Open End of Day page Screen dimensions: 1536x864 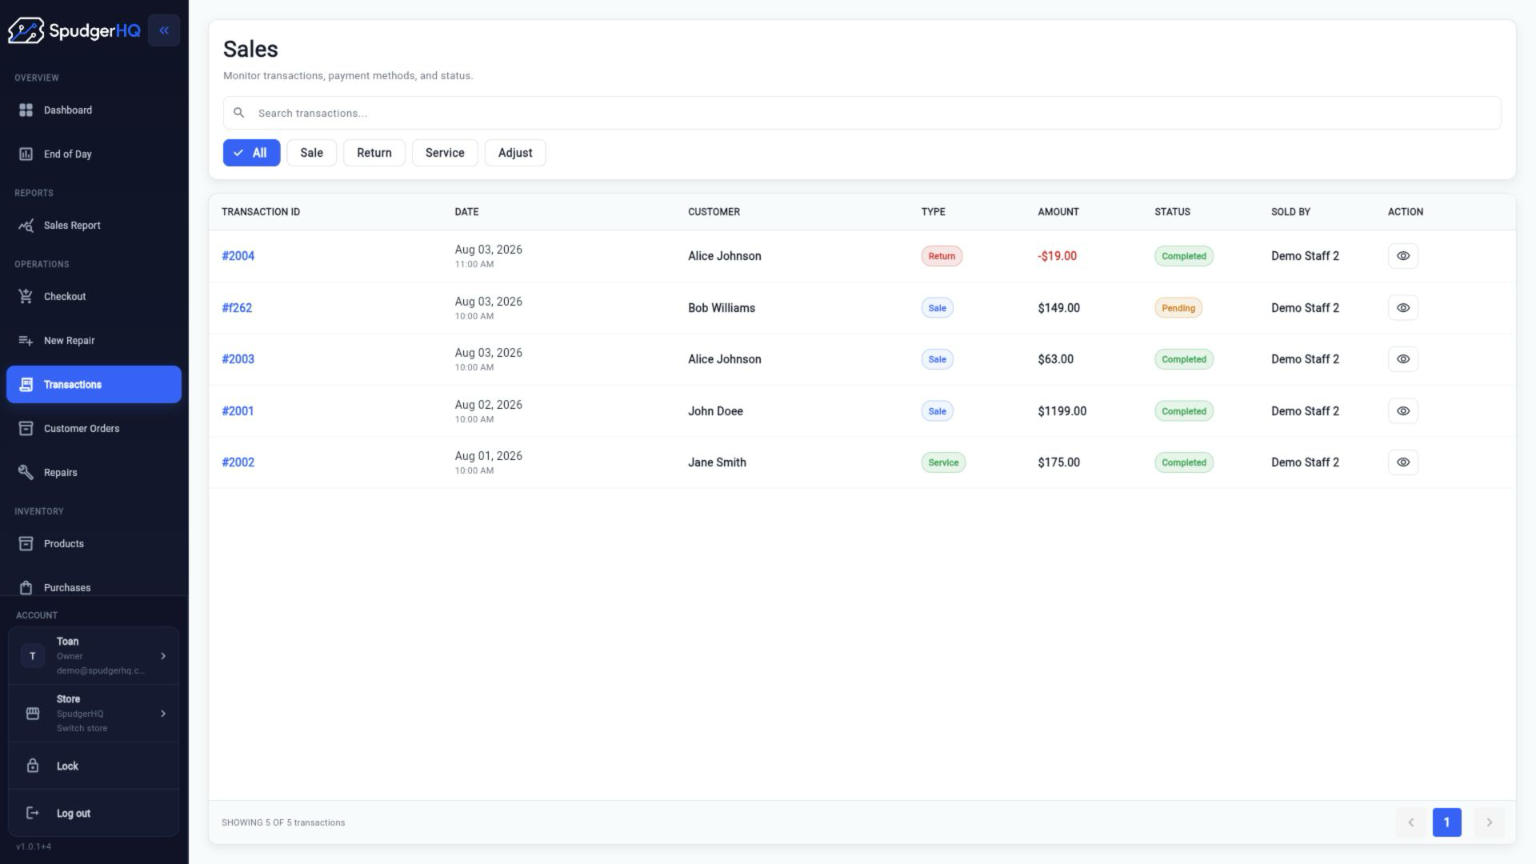(94, 154)
